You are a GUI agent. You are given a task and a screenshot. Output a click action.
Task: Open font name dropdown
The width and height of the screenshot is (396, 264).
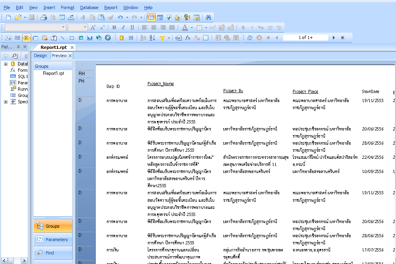pyautogui.click(x=63, y=27)
